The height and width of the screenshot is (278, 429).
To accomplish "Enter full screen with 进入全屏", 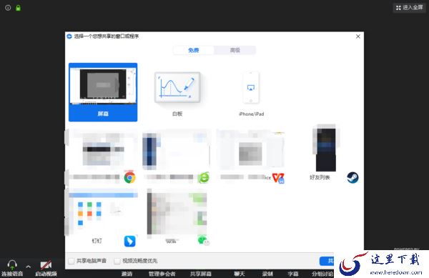I will point(409,8).
